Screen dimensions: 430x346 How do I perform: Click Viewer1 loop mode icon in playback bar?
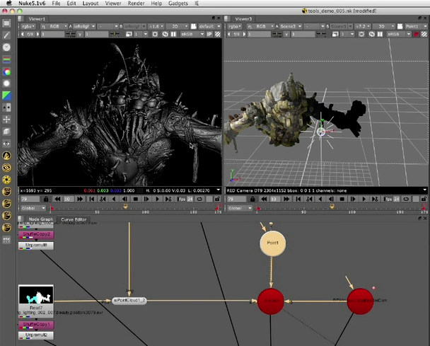[x=199, y=199]
